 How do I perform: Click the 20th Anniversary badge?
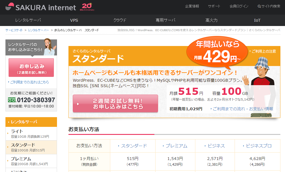tap(87, 7)
